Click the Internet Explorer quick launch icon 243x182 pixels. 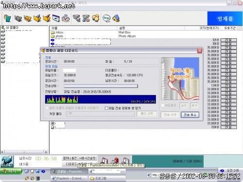[38, 171]
